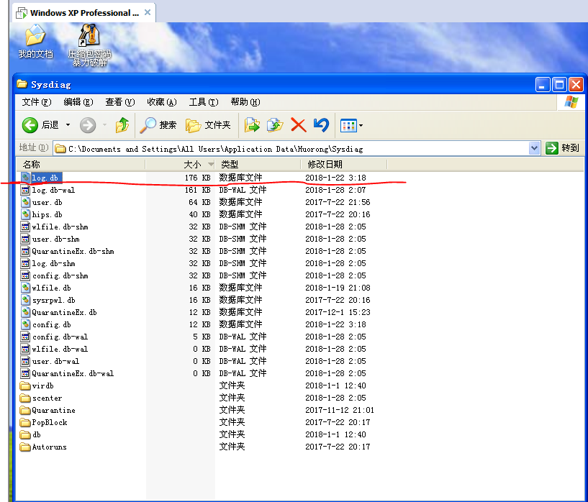The width and height of the screenshot is (588, 502).
Task: Select the user.db-wal file icon
Action: (x=25, y=361)
